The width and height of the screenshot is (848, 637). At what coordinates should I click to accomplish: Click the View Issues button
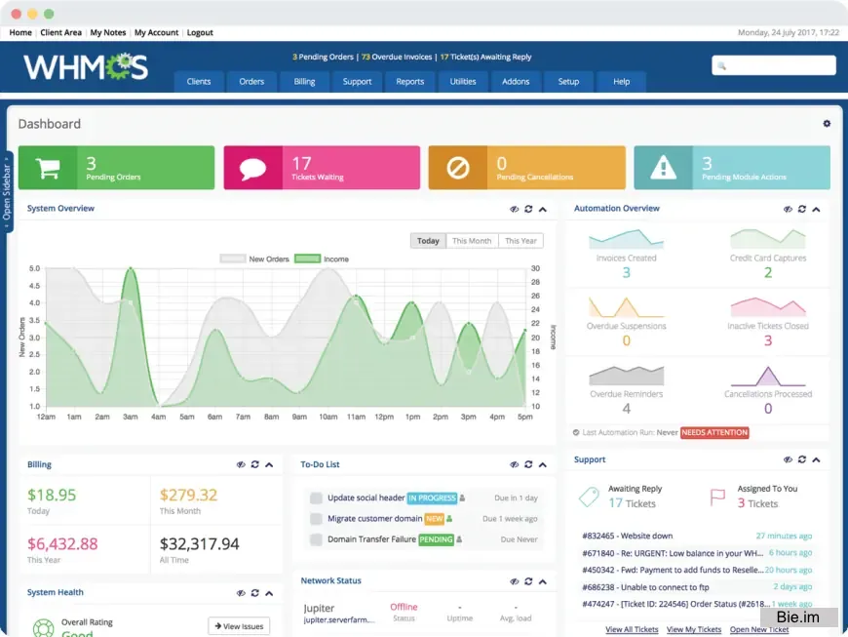tap(238, 626)
